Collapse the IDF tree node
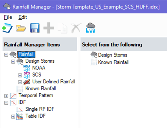The height and width of the screenshot is (128, 167). 6,103
